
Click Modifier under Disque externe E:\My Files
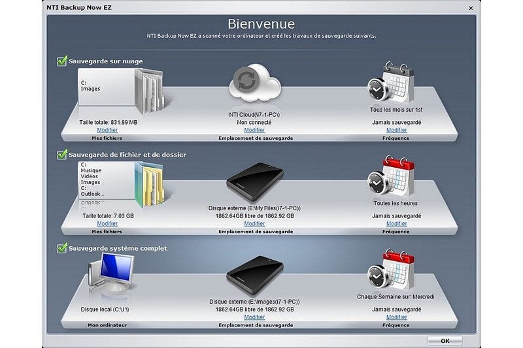click(x=254, y=224)
